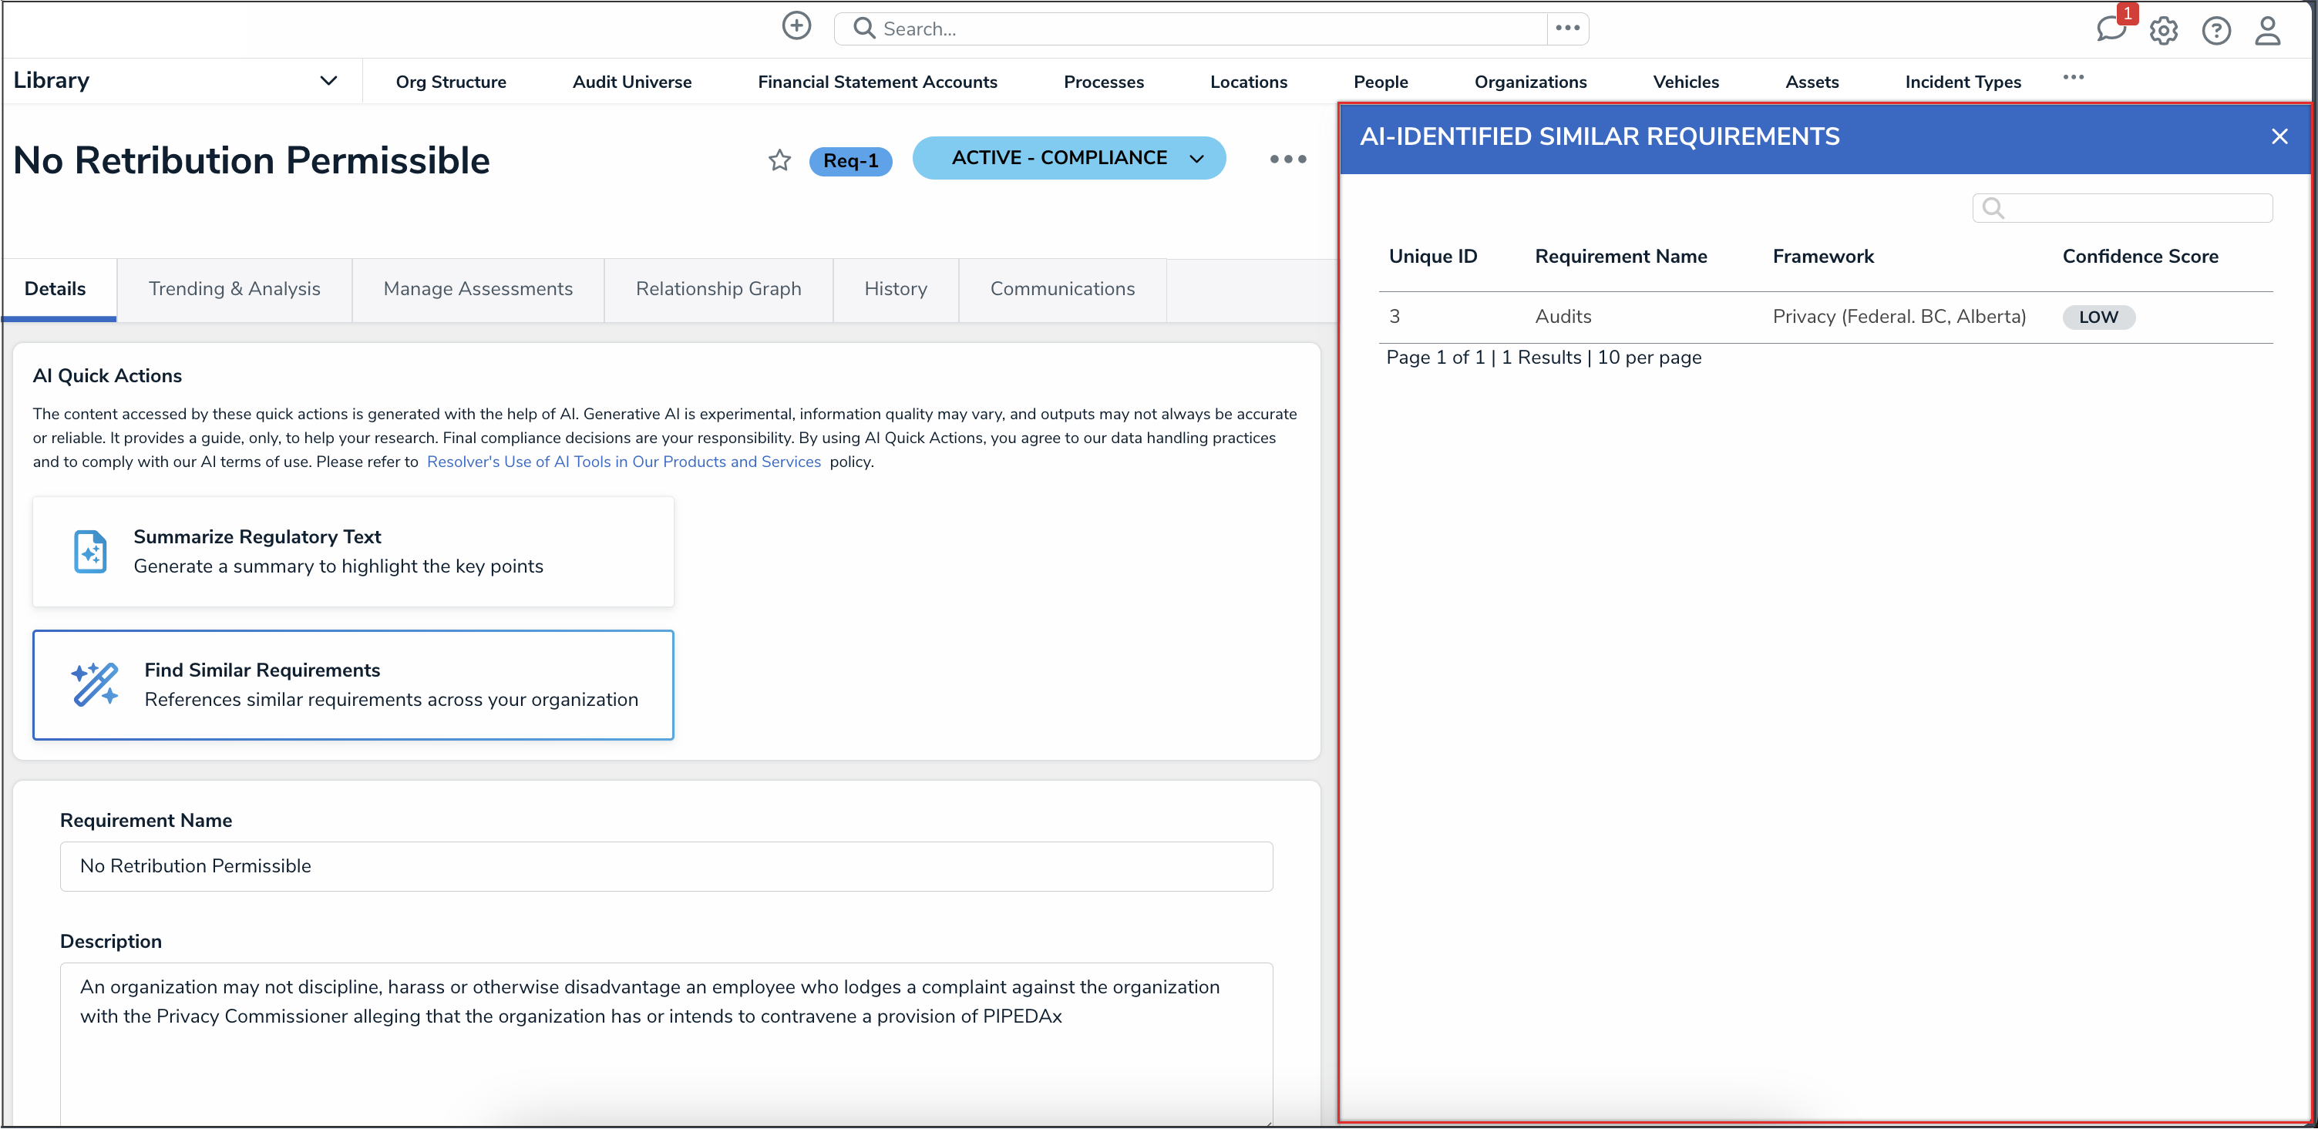2318x1129 pixels.
Task: Click the plus create-new icon
Action: 796,26
